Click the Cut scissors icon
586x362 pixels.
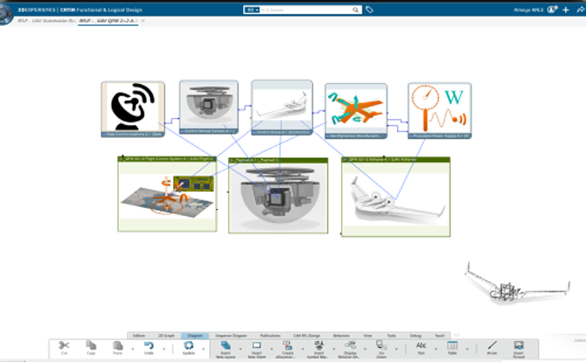[64, 345]
